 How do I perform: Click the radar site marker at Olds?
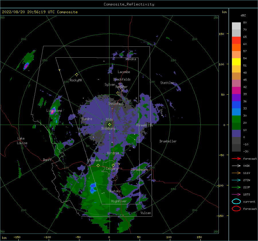pos(110,125)
